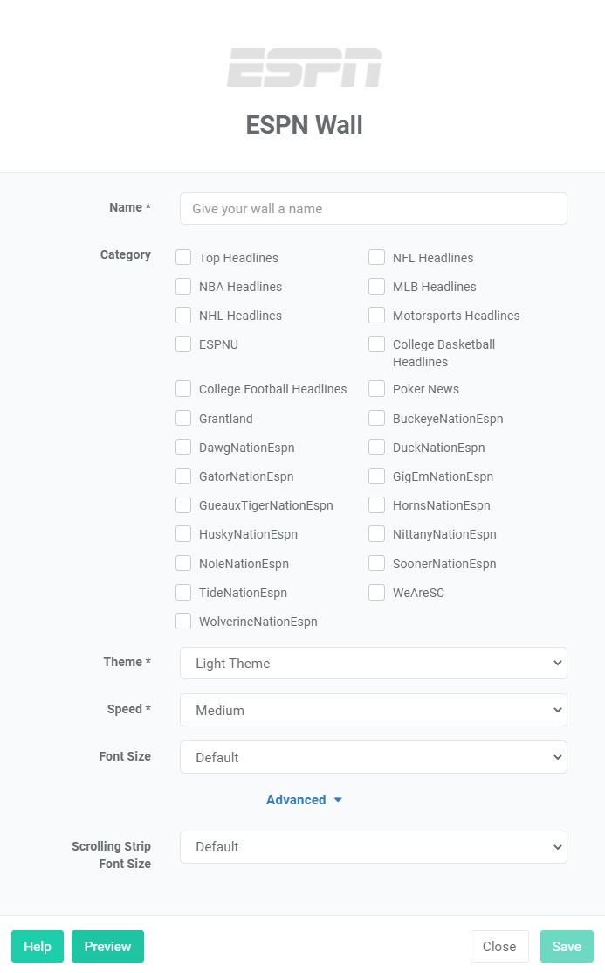Enable the Top Headlines category
Viewport: 605px width, 973px height.
(x=183, y=257)
